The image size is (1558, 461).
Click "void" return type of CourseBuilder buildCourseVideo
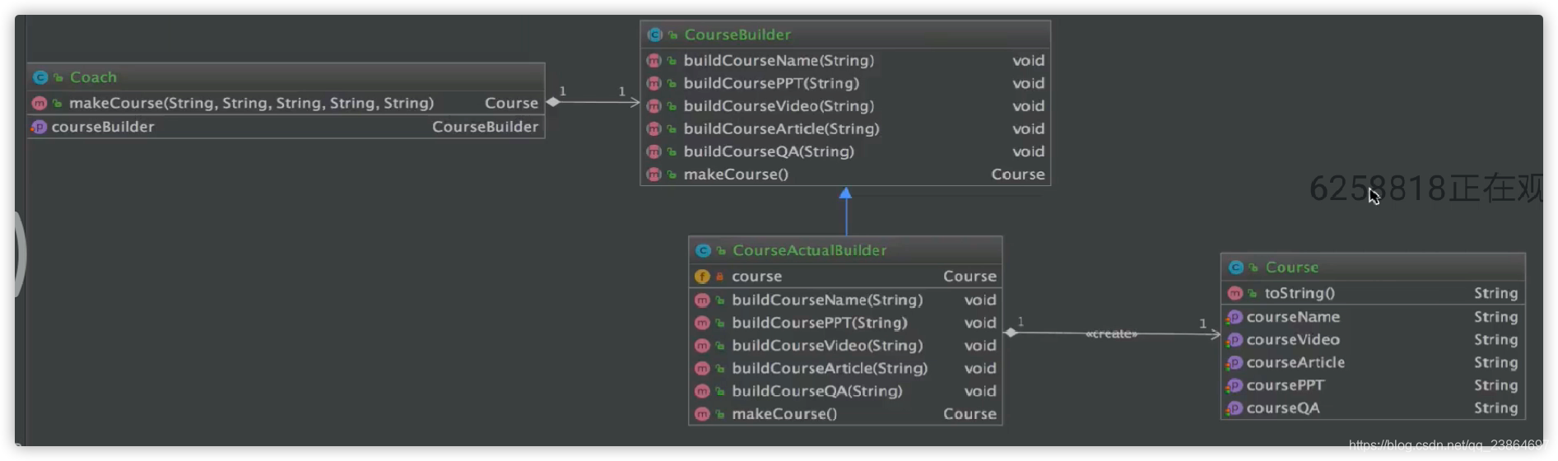tap(1029, 106)
